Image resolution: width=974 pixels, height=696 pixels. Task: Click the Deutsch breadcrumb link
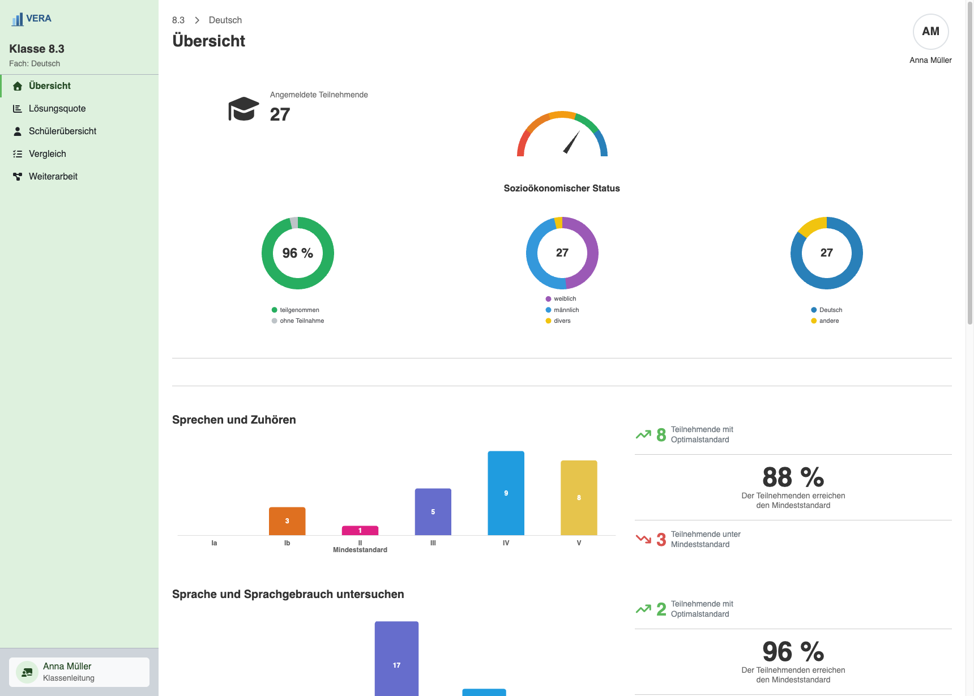(225, 20)
